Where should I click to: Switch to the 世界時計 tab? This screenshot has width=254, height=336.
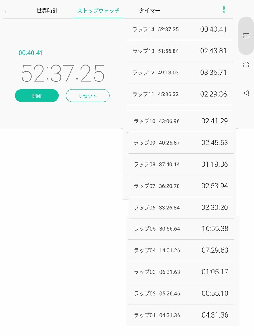[47, 11]
